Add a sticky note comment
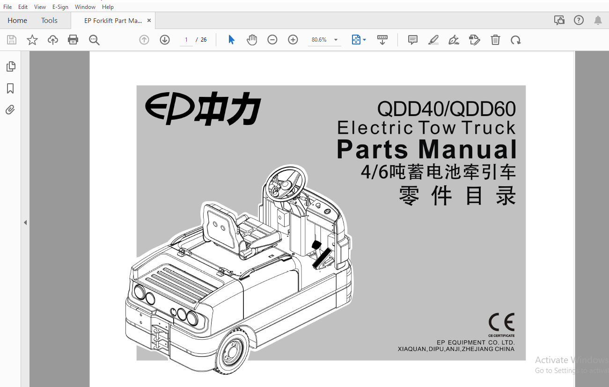 point(413,40)
